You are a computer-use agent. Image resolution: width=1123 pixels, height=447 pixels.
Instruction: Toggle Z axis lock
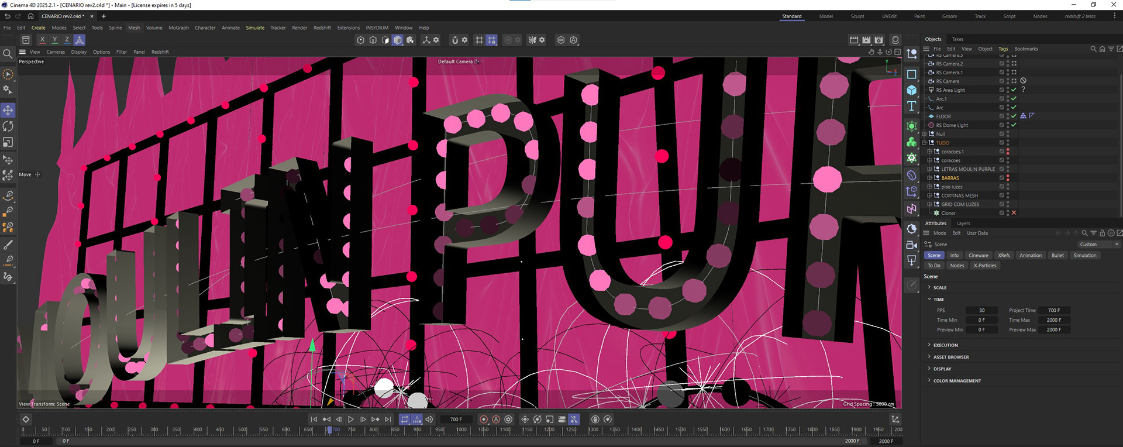click(67, 40)
